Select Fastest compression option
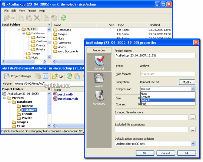Screen dimensions: 203x162 (146, 97)
